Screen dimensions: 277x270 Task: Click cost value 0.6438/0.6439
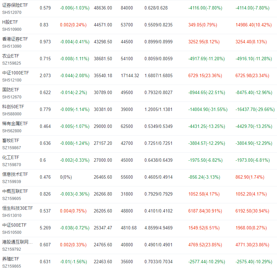[159, 160]
